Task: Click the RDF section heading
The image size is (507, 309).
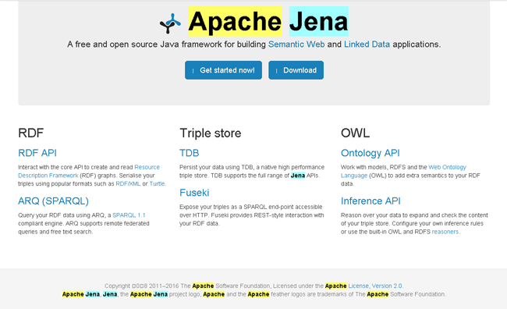Action: coord(30,133)
